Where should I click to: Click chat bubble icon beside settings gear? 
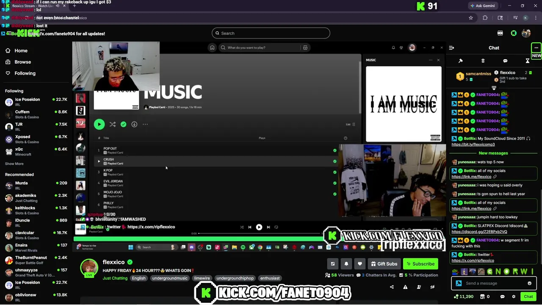click(x=503, y=297)
